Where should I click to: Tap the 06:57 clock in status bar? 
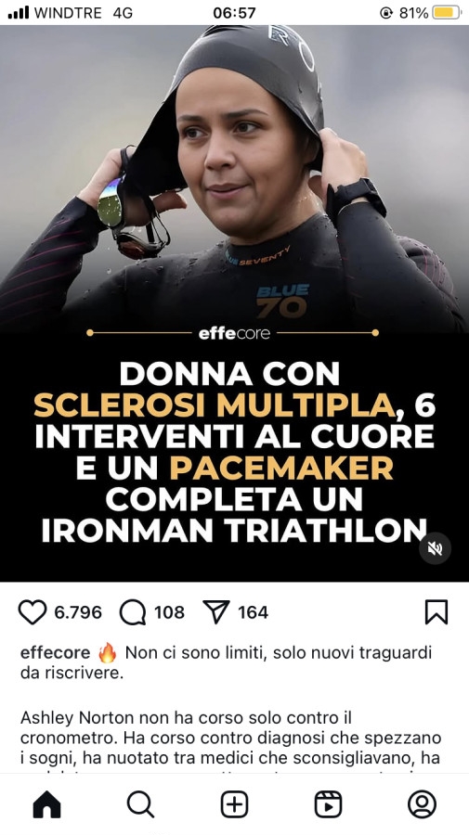[234, 12]
